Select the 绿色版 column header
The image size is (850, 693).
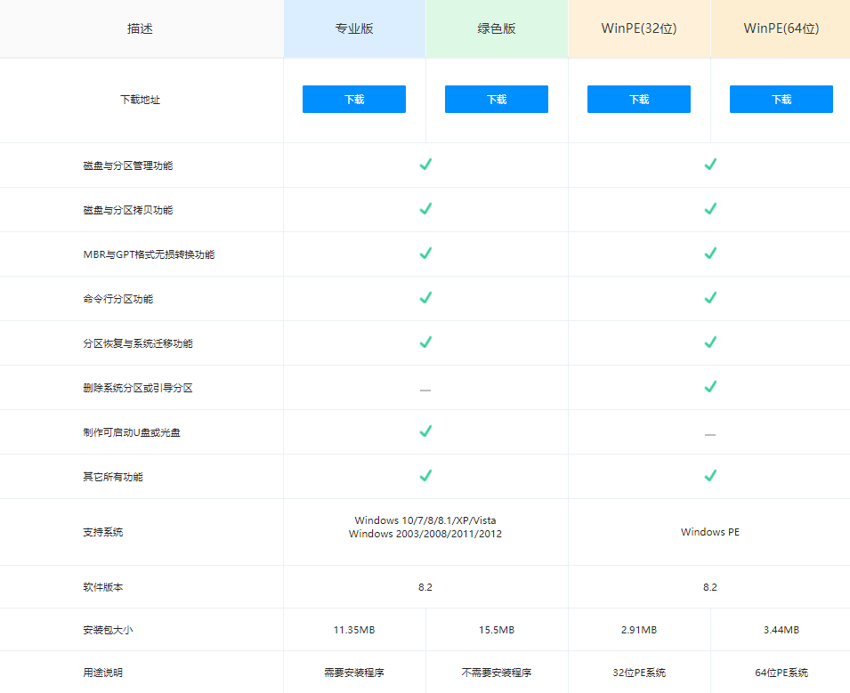tap(496, 28)
